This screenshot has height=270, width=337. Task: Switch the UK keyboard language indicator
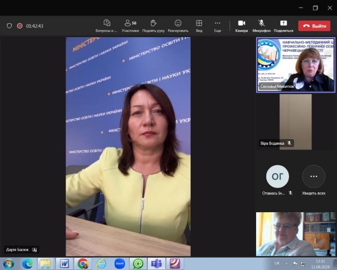(x=277, y=263)
